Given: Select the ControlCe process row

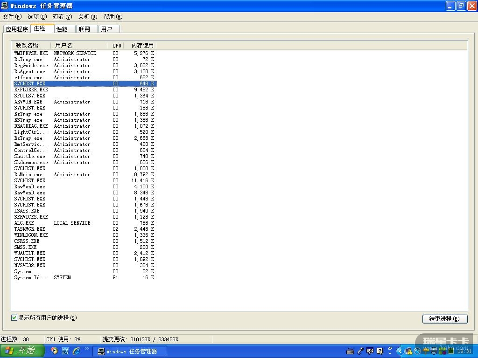Looking at the screenshot, I should (x=85, y=151).
